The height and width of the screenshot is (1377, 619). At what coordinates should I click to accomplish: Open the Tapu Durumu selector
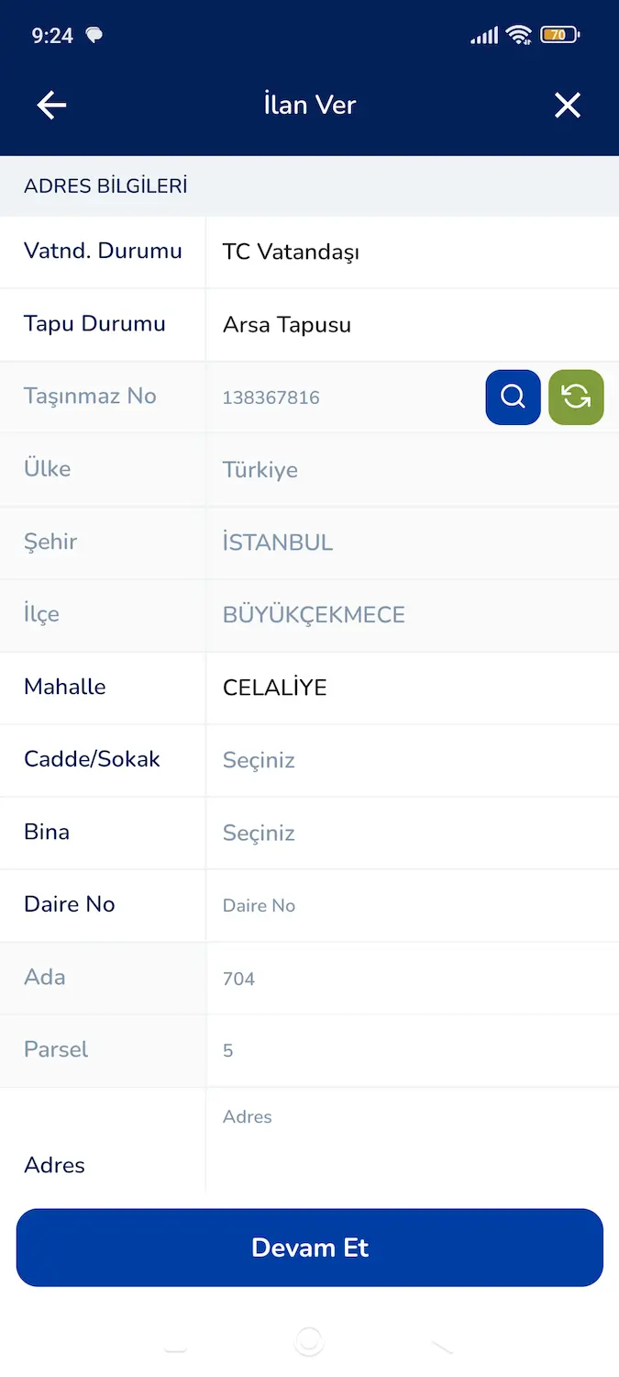coord(412,324)
